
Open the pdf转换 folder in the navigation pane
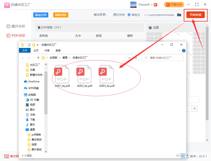[34, 135]
